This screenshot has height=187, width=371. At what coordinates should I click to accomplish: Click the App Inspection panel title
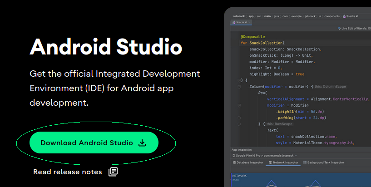(x=241, y=150)
